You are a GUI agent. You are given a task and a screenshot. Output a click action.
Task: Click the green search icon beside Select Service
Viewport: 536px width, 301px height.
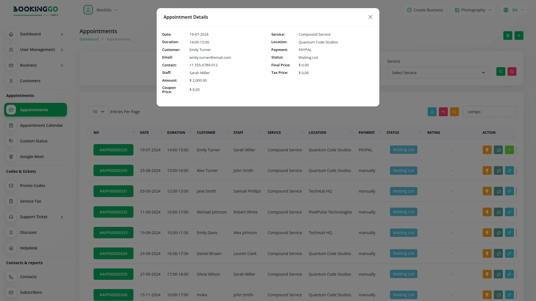coord(501,72)
